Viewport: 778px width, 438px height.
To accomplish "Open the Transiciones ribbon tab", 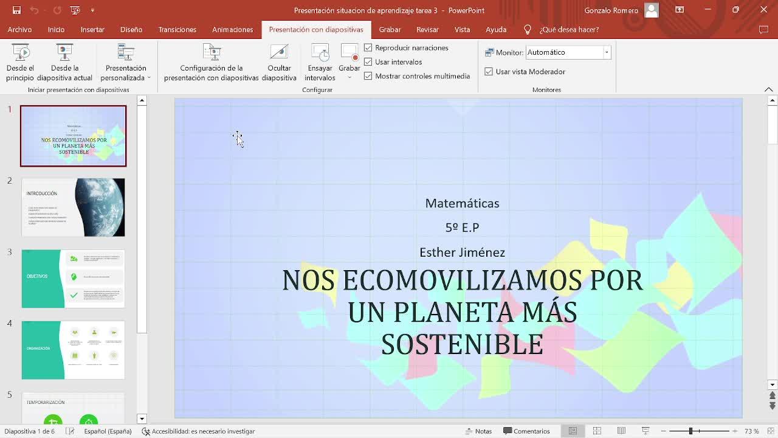I will (x=177, y=29).
